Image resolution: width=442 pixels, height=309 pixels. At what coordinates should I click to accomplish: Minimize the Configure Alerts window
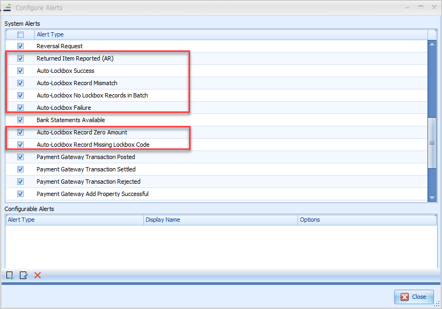click(407, 7)
